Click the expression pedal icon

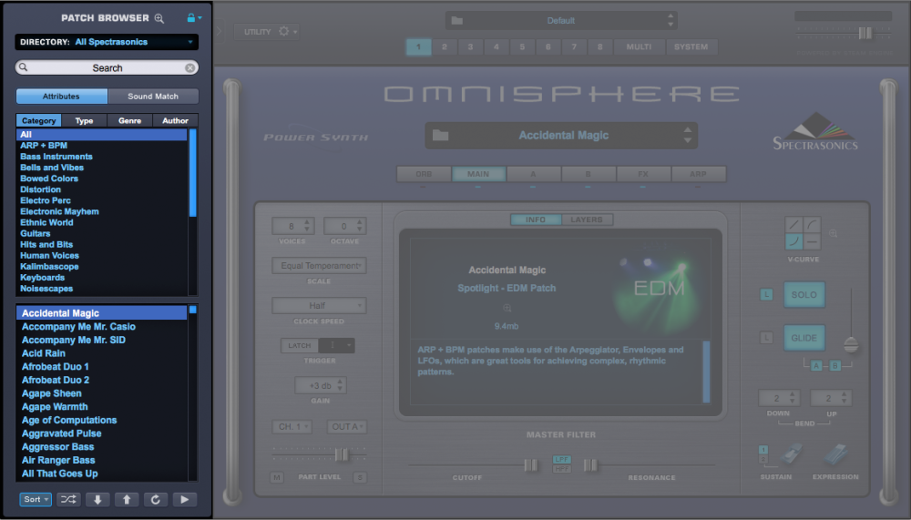pos(835,454)
